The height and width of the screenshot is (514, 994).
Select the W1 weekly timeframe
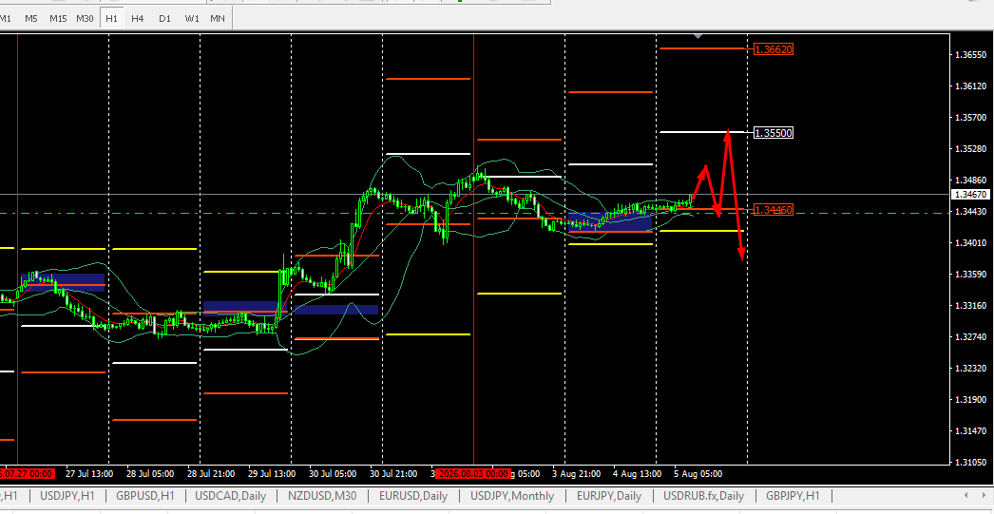point(191,18)
